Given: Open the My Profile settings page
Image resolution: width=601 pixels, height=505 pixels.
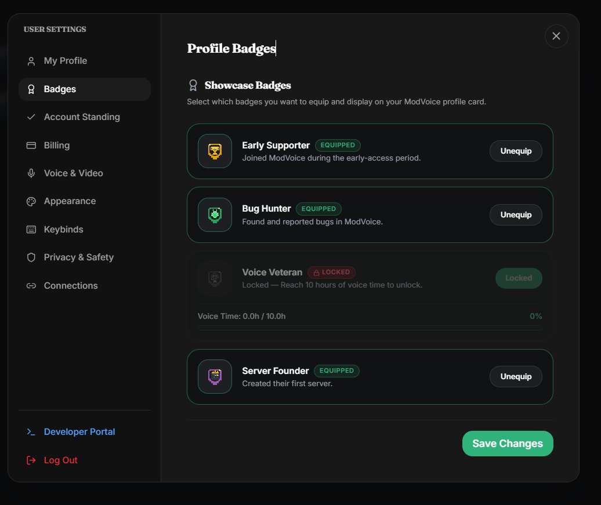Looking at the screenshot, I should click(85, 61).
